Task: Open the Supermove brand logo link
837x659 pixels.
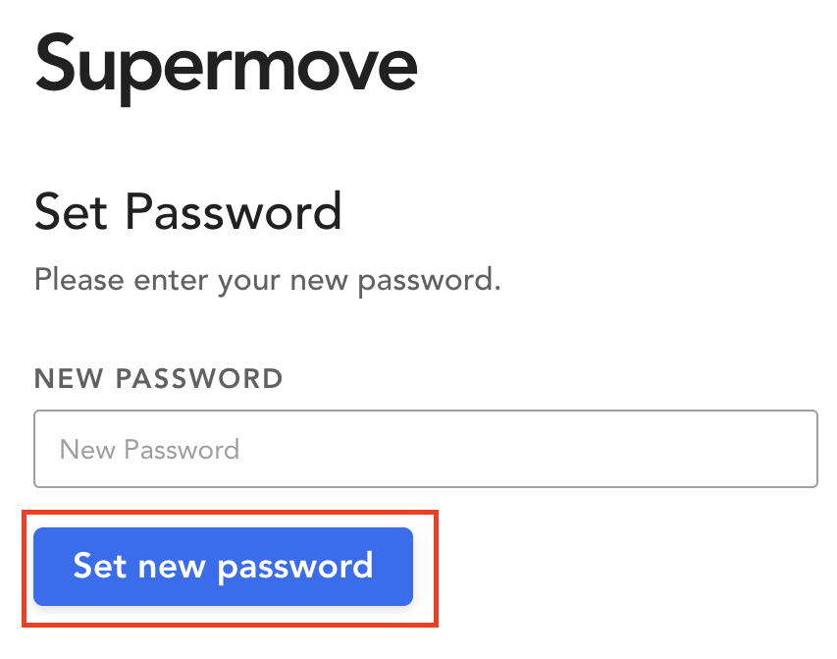Action: (226, 65)
